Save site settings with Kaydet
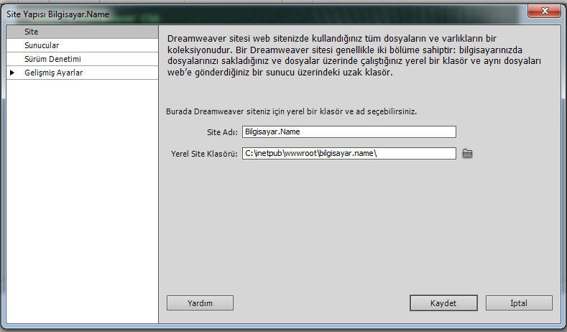 click(443, 303)
